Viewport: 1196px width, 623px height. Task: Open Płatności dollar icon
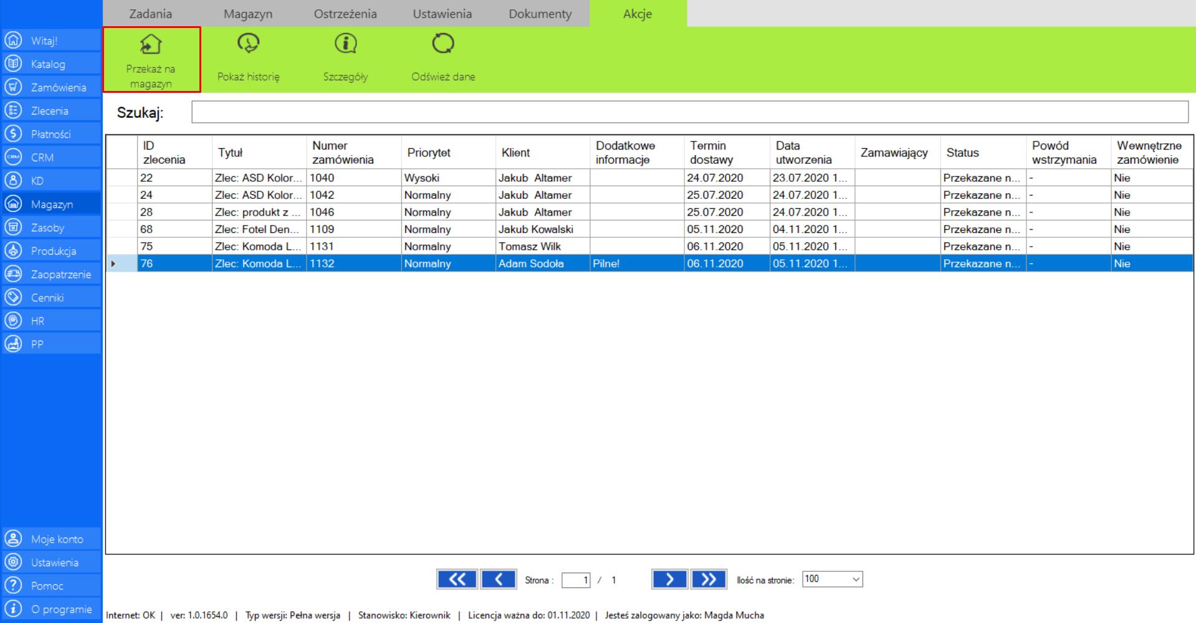coord(13,134)
